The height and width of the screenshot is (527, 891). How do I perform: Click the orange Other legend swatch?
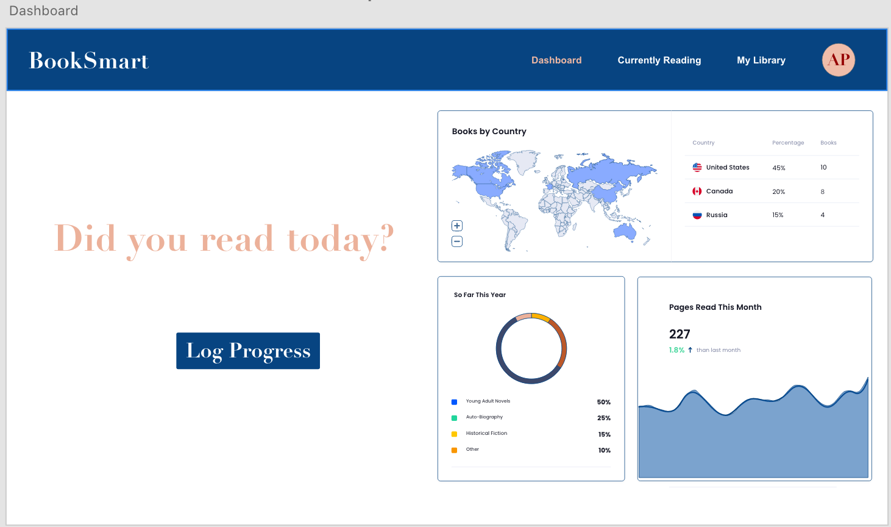coord(454,450)
